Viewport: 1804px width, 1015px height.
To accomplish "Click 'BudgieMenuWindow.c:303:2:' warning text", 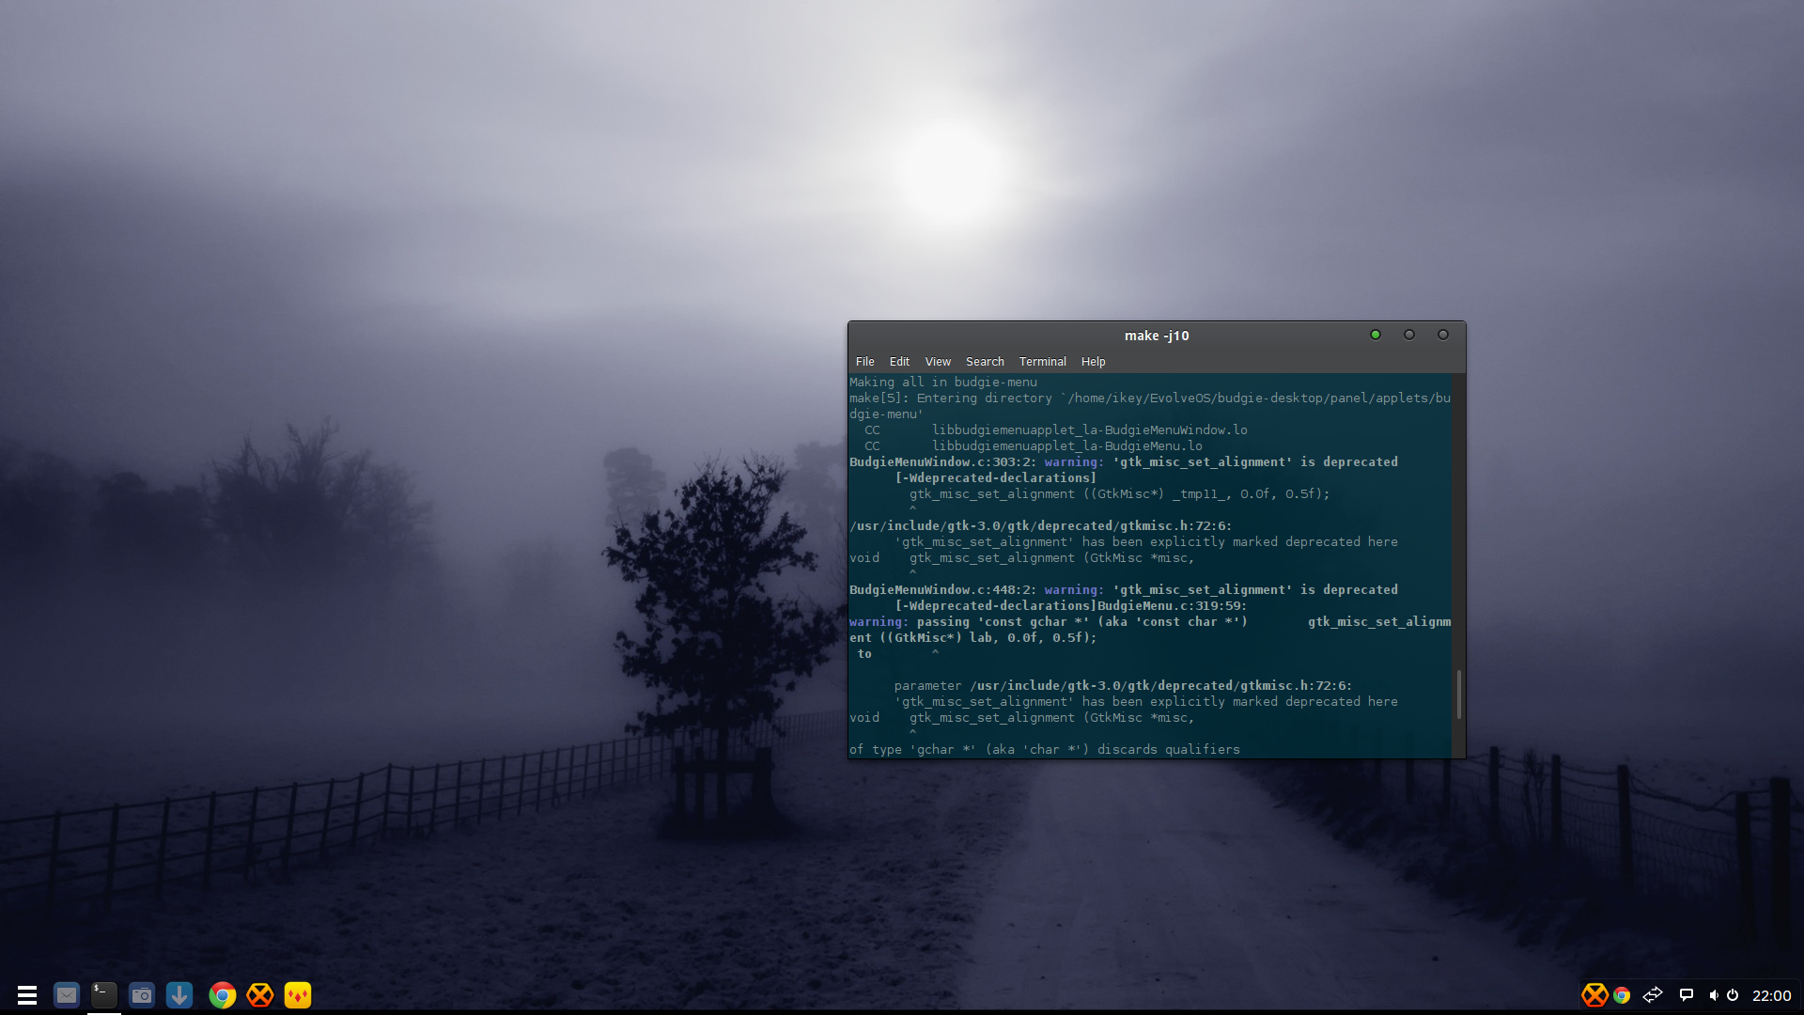I will 943,461.
